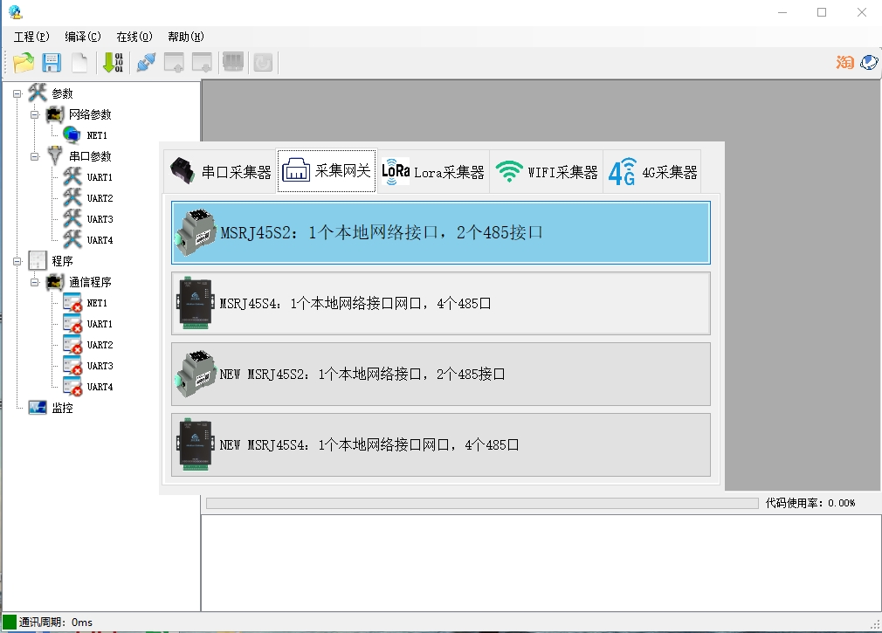Click the error-marked icon of program NET1
The image size is (882, 633).
pyautogui.click(x=72, y=302)
